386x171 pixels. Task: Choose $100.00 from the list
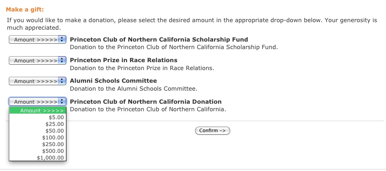tap(38, 137)
